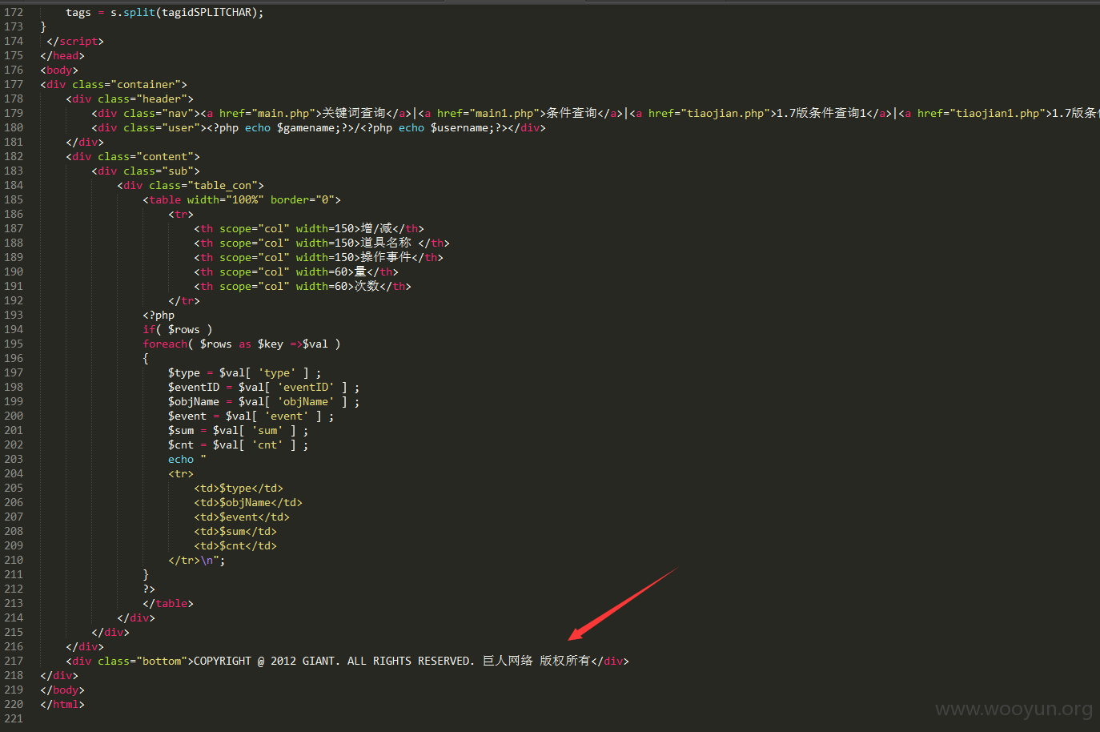Click line number 221 in the gutter
Screen dimensions: 1100x732
(x=14, y=718)
